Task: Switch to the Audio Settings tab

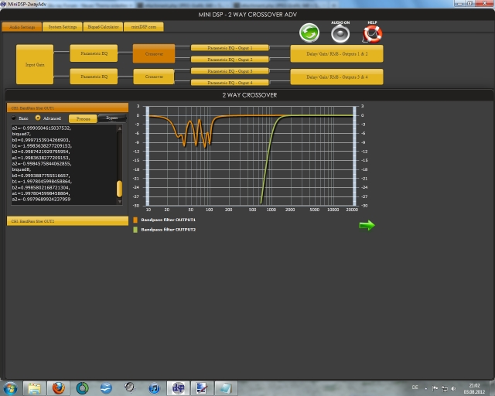Action: [x=22, y=27]
